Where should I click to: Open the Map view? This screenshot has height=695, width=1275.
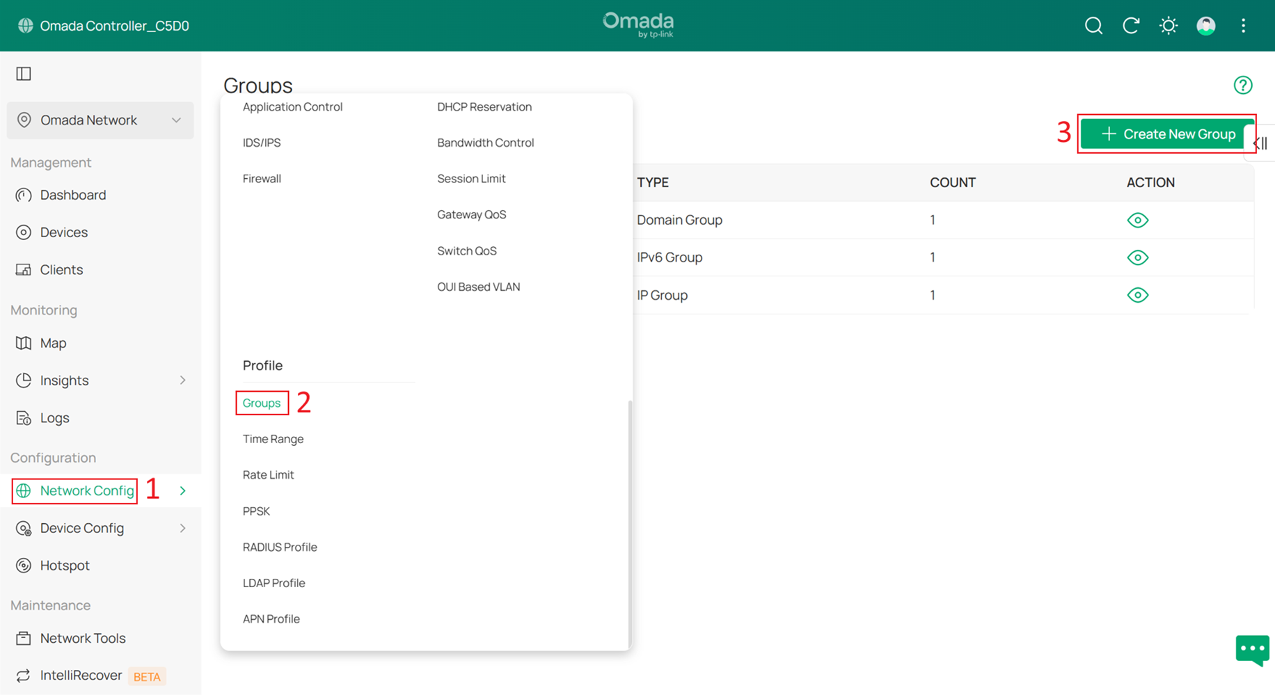tap(53, 342)
